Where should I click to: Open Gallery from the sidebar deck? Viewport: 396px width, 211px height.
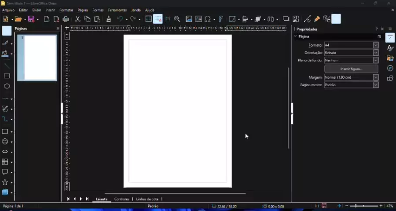390,58
